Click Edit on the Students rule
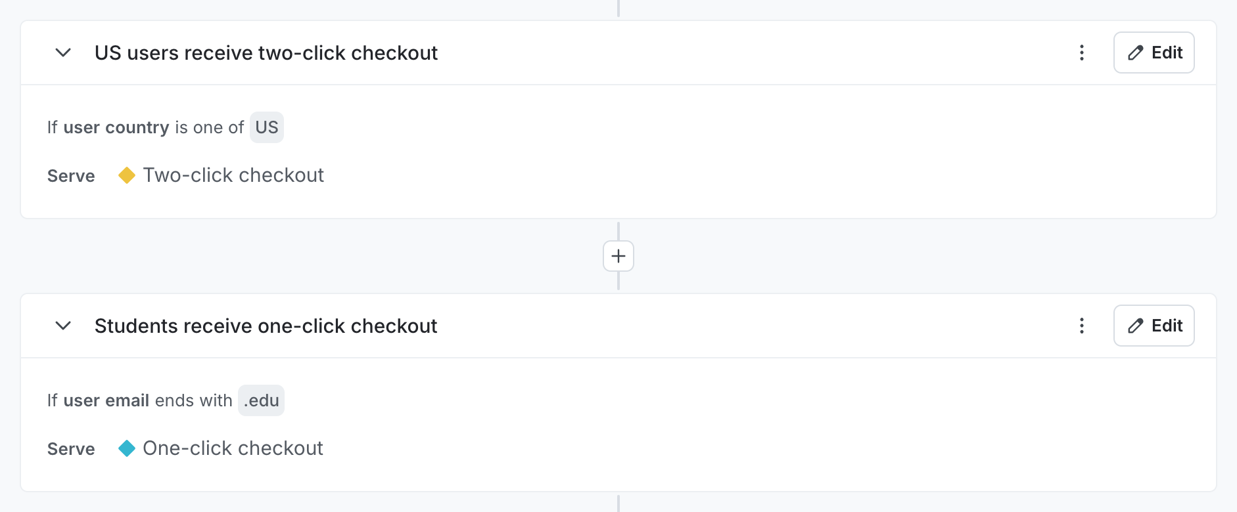 point(1154,326)
